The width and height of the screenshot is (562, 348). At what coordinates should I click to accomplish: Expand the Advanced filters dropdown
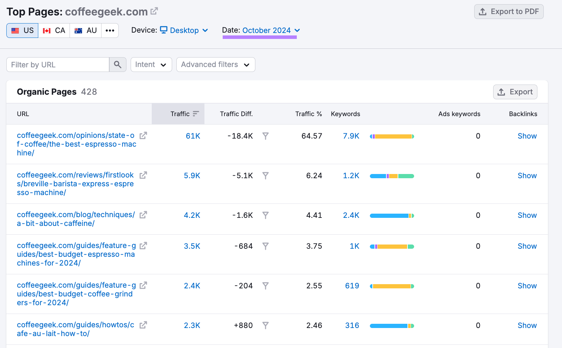click(x=215, y=65)
